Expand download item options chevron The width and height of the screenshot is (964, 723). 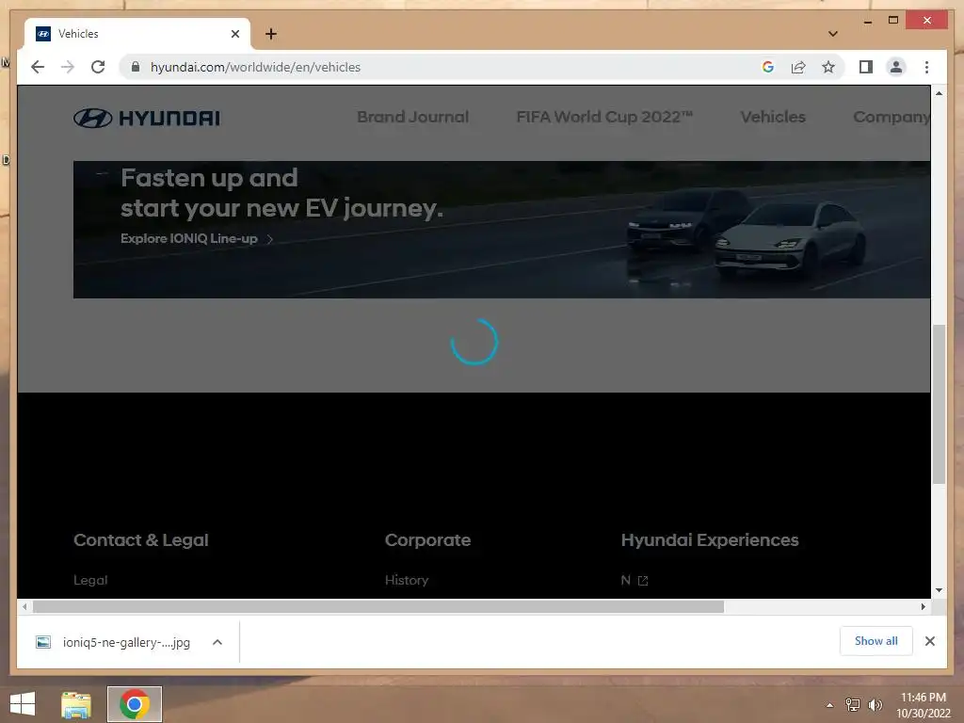[x=217, y=642]
